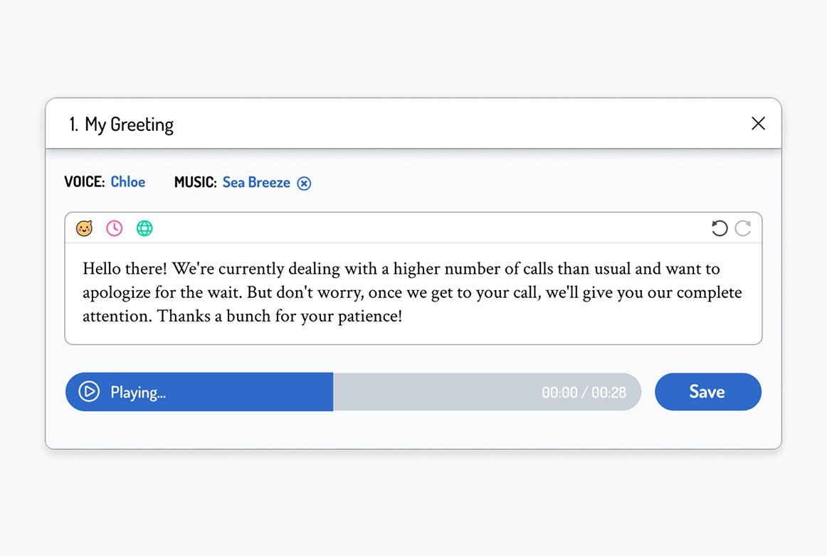Place cursor on the word "Hello"
Screen dimensions: 827x556
(x=102, y=269)
